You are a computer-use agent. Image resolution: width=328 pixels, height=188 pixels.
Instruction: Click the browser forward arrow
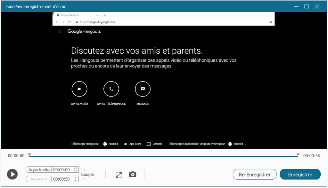(x=63, y=22)
